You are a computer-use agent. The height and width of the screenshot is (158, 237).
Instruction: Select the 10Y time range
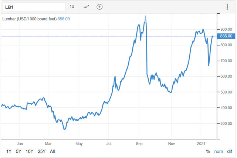tap(29, 151)
